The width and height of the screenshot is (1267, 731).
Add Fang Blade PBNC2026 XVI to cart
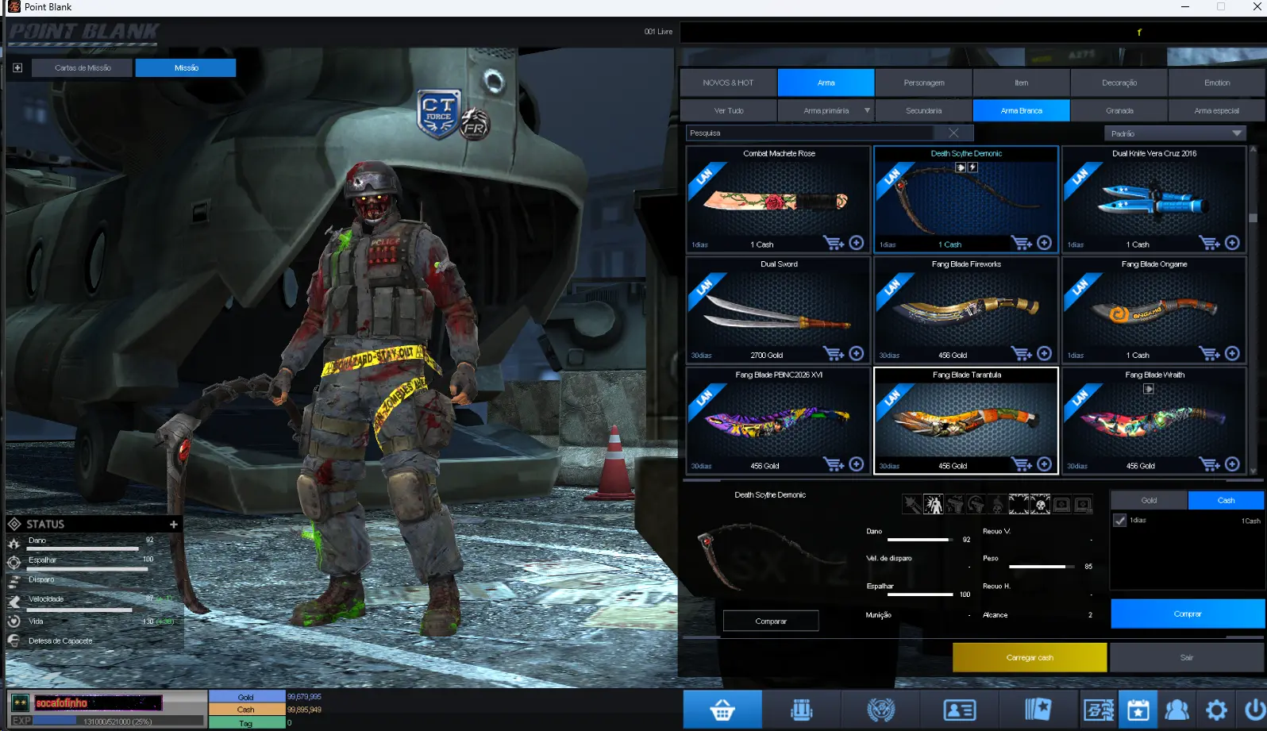click(834, 464)
